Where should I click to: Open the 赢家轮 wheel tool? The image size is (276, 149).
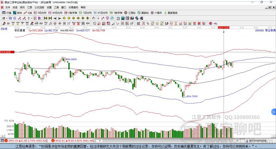[x=143, y=13]
